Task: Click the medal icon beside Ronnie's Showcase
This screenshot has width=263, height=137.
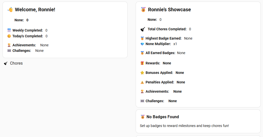Action: point(143,10)
